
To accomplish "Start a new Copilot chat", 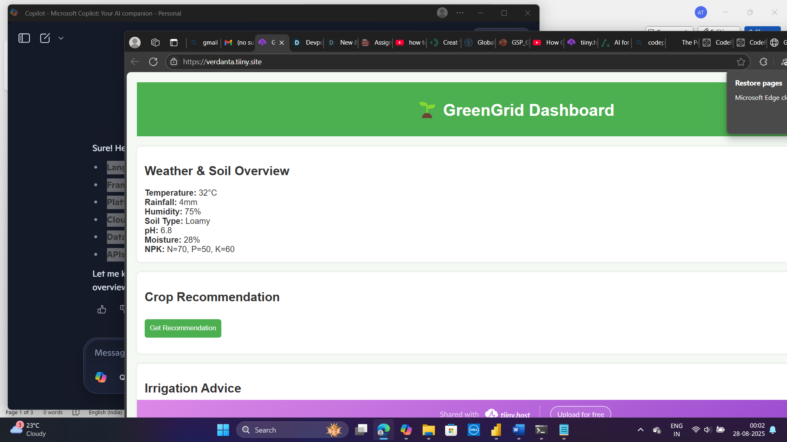I will coord(45,38).
